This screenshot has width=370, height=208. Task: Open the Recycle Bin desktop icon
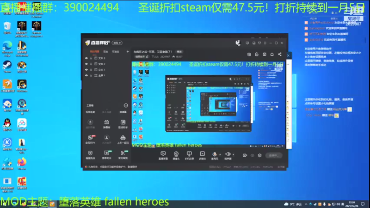pos(7,28)
